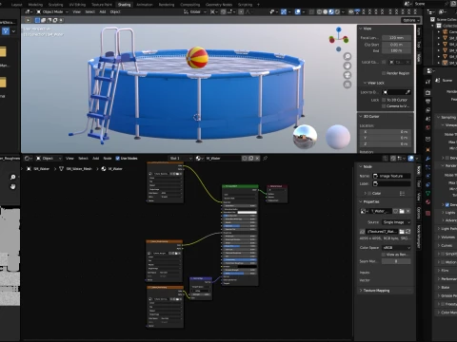Image resolution: width=457 pixels, height=342 pixels.
Task: Open the Render properties tab icon
Action: (x=428, y=92)
